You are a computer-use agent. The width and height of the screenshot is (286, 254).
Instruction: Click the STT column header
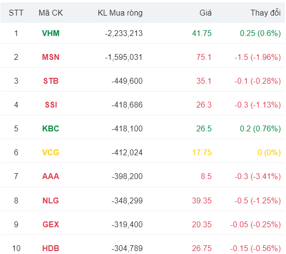16,13
